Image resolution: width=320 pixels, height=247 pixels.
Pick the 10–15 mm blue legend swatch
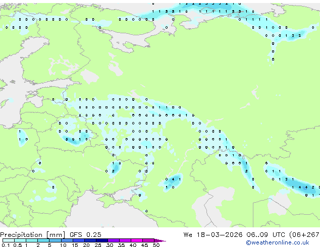(x=67, y=240)
